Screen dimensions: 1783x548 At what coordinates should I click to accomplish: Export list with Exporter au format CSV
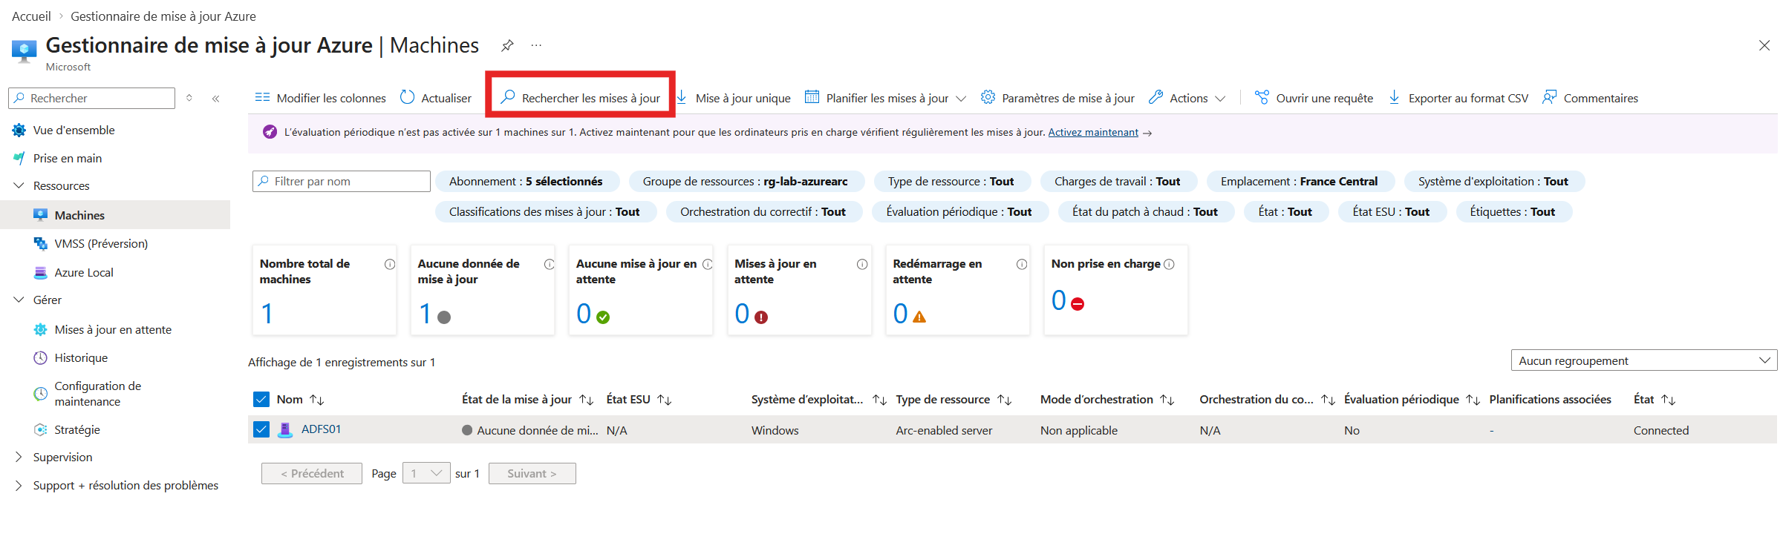click(1458, 98)
